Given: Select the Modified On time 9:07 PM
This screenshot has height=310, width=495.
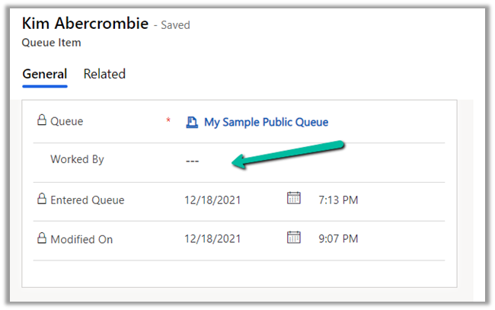Looking at the screenshot, I should pyautogui.click(x=338, y=239).
